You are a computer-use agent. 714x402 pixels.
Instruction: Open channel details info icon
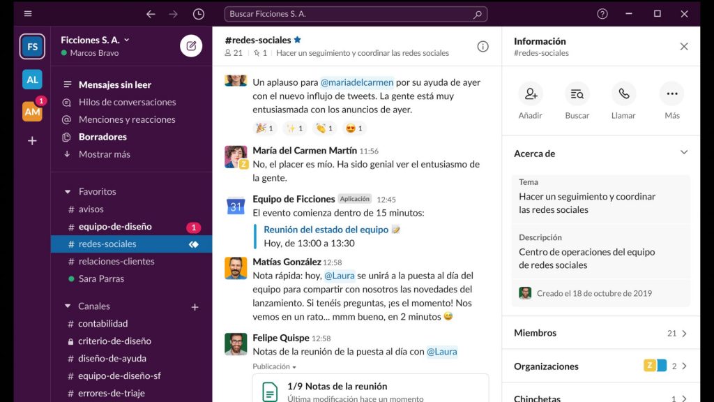coord(483,46)
